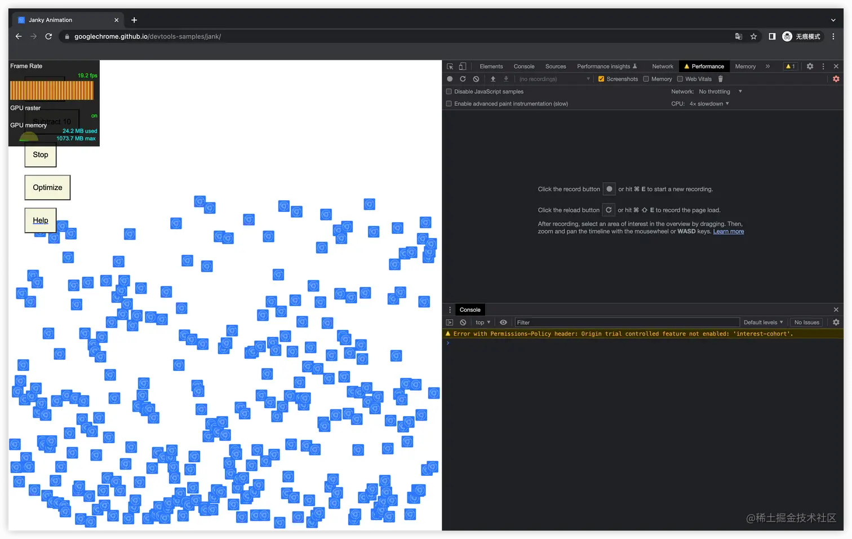The width and height of the screenshot is (852, 539).
Task: Open the (no recordings) profile dropdown
Action: point(554,79)
